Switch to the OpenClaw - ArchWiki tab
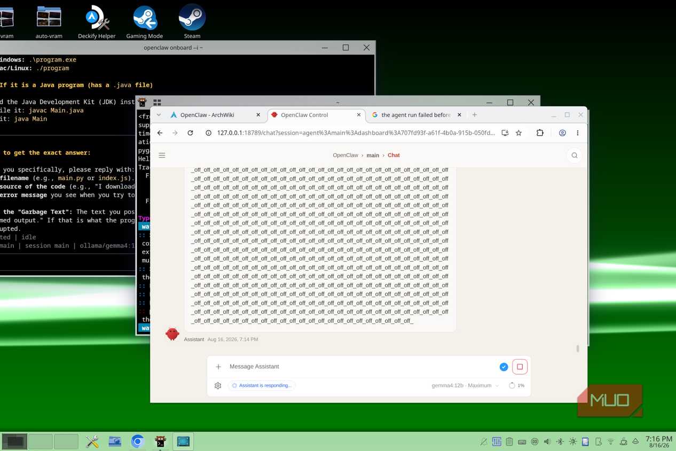Viewport: 676px width, 451px height. (207, 115)
